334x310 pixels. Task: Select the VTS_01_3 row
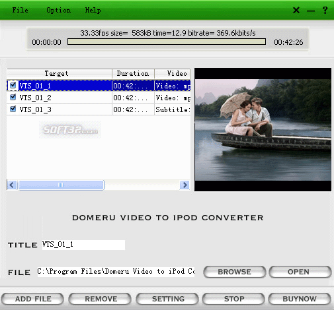click(99, 109)
